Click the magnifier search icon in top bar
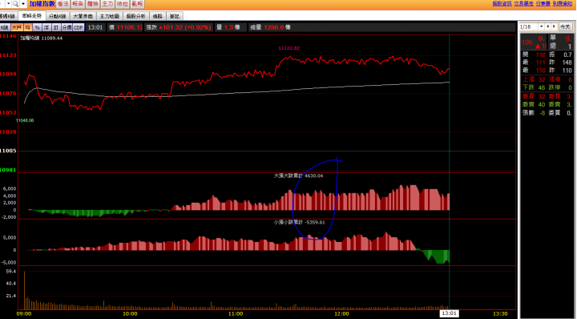Screen dimensions: 577x319 [x=15, y=4]
